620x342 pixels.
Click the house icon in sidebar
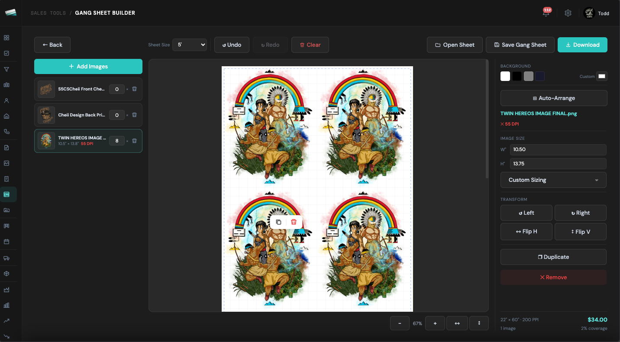6,116
